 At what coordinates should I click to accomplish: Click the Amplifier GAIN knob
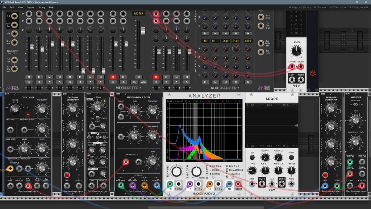pos(356,120)
